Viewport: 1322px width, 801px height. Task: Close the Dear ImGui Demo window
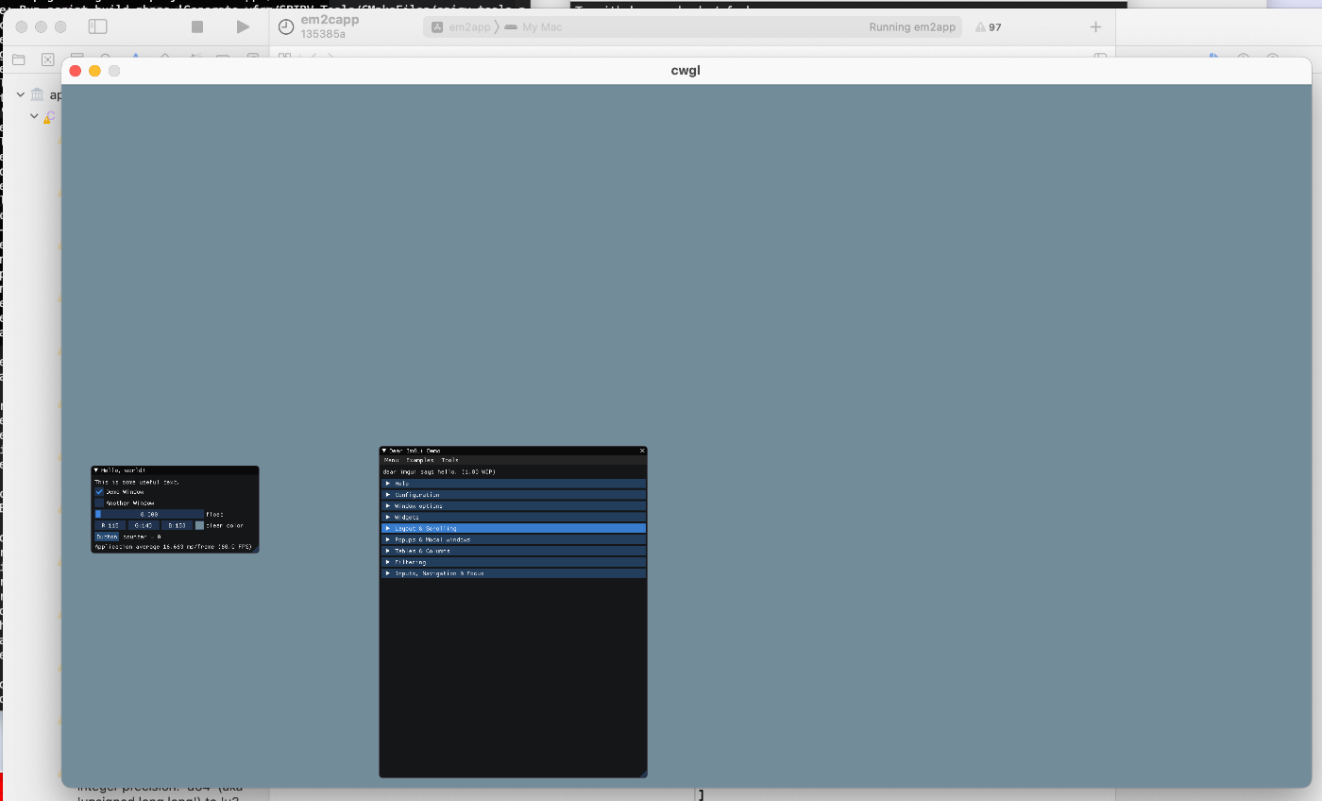point(642,451)
